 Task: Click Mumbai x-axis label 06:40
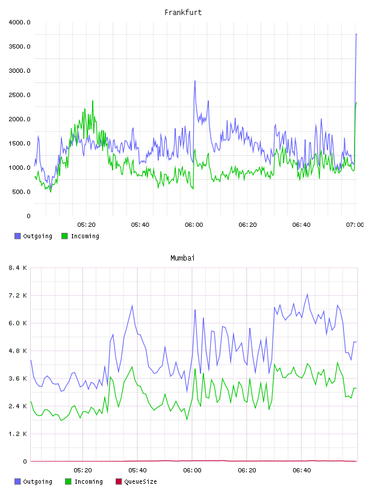tap(302, 471)
